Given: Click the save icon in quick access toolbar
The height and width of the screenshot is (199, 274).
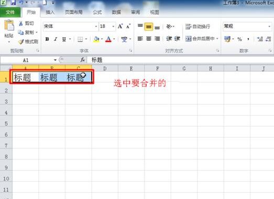Looking at the screenshot, I should pyautogui.click(x=13, y=3).
